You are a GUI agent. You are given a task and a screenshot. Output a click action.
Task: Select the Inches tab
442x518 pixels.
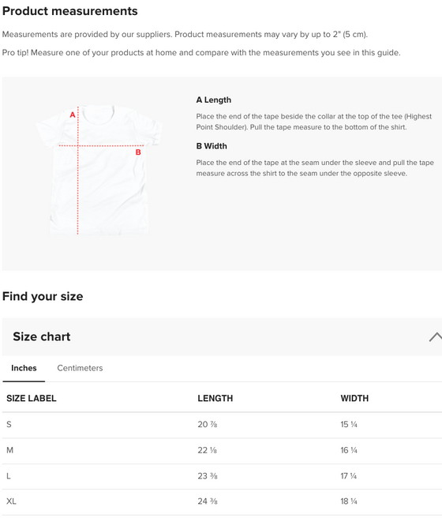pyautogui.click(x=24, y=368)
